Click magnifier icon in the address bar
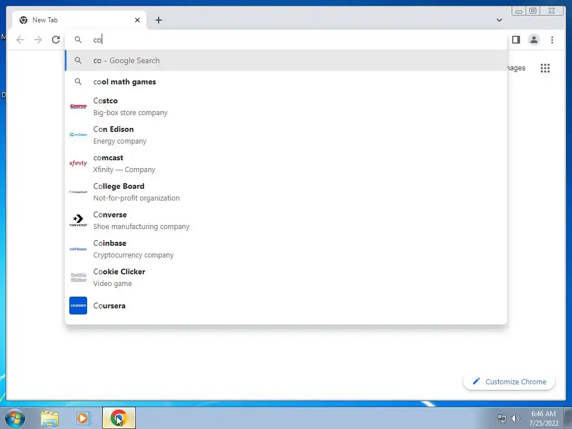 click(78, 40)
